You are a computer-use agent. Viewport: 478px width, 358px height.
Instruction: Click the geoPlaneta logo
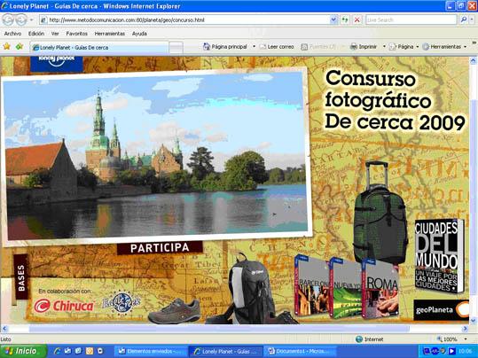tap(441, 310)
